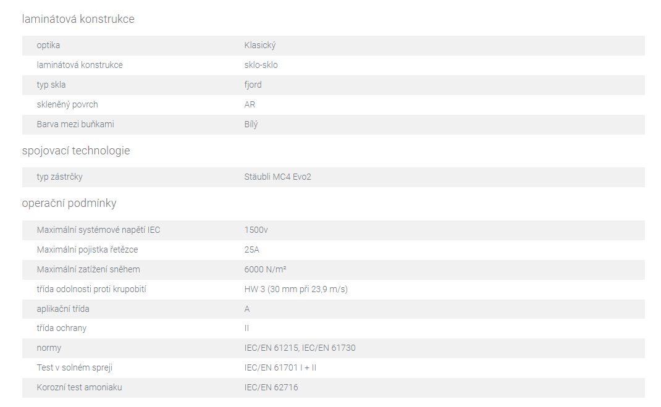Select 'IEC/EN 61215, IEC/EN 61730' norms text
Viewport: 661px width, 407px height.
click(x=300, y=348)
